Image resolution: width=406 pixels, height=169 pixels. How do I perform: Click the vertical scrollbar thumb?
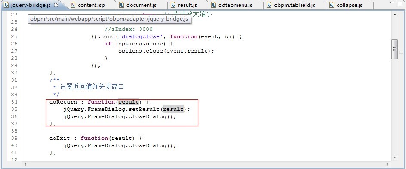tap(395, 50)
